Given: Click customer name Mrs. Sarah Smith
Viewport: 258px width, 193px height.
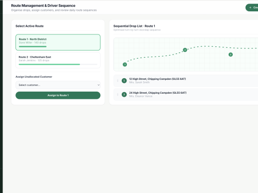Looking at the screenshot, I should pyautogui.click(x=139, y=82).
